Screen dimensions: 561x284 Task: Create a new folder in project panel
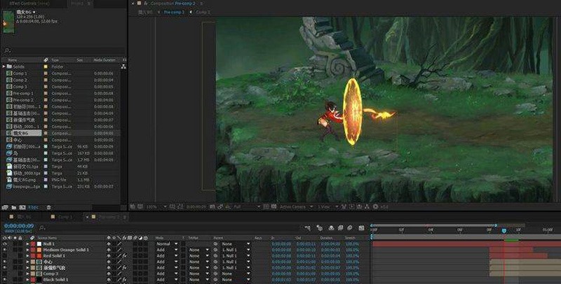[x=14, y=207]
